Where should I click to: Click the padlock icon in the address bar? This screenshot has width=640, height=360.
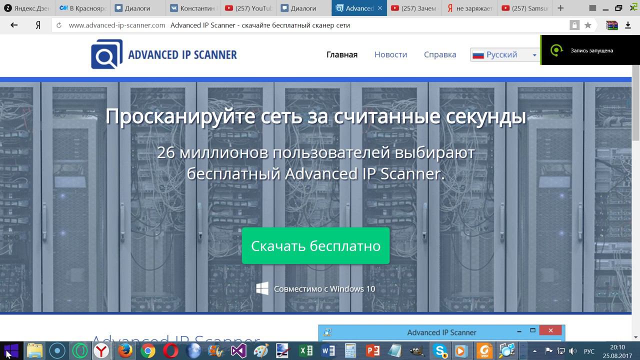574,25
